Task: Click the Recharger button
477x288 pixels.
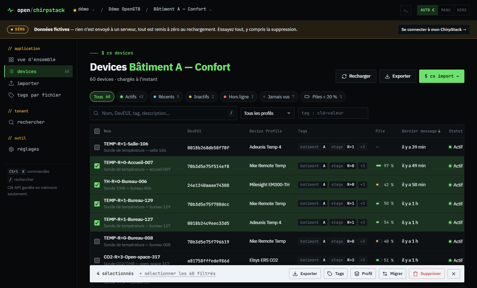Action: pos(356,76)
